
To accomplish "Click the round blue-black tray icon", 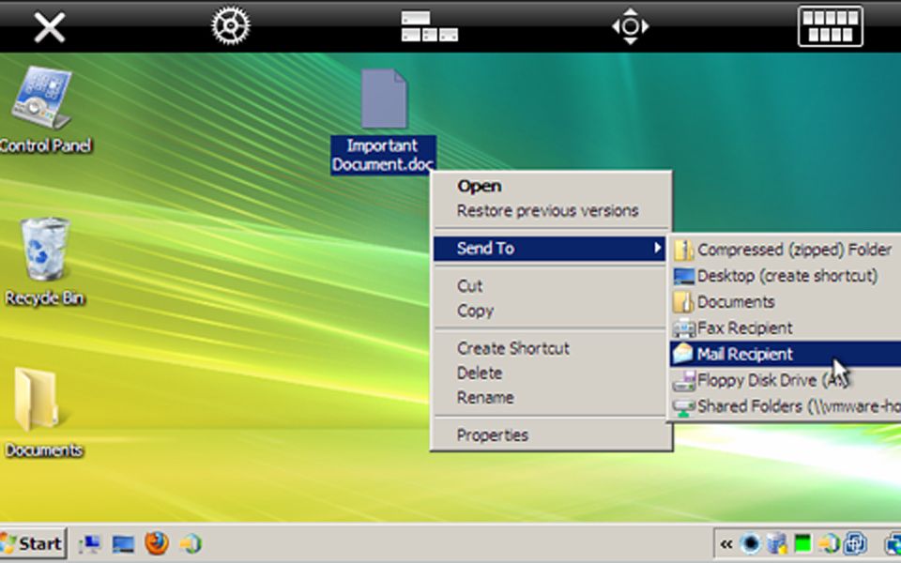I will pos(751,543).
